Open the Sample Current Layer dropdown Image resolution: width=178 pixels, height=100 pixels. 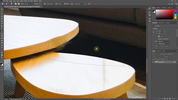coord(79,4)
